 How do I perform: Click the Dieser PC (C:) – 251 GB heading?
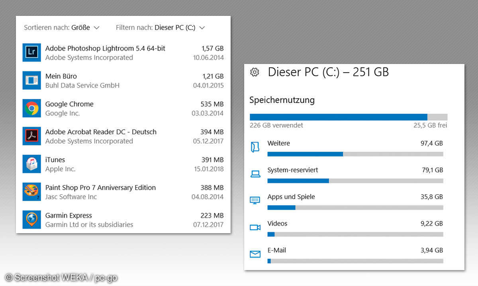tap(328, 72)
